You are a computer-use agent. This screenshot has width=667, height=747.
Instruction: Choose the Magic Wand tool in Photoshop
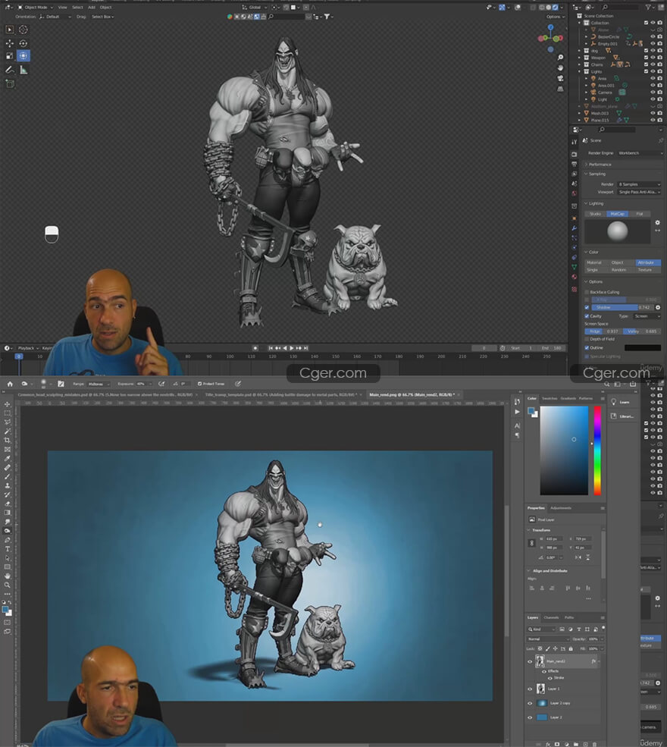click(x=7, y=432)
